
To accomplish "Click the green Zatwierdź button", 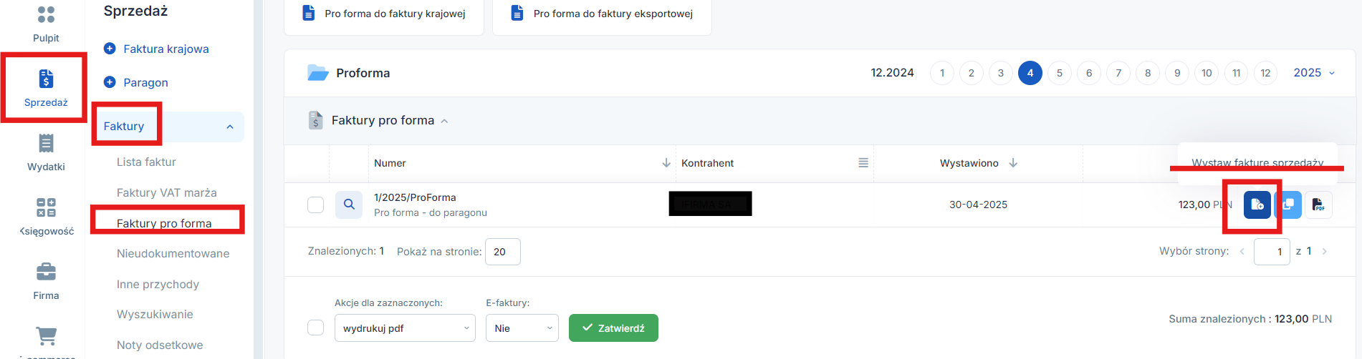I will (x=613, y=328).
